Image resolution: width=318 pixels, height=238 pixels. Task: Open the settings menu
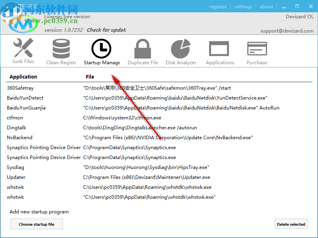(243, 7)
